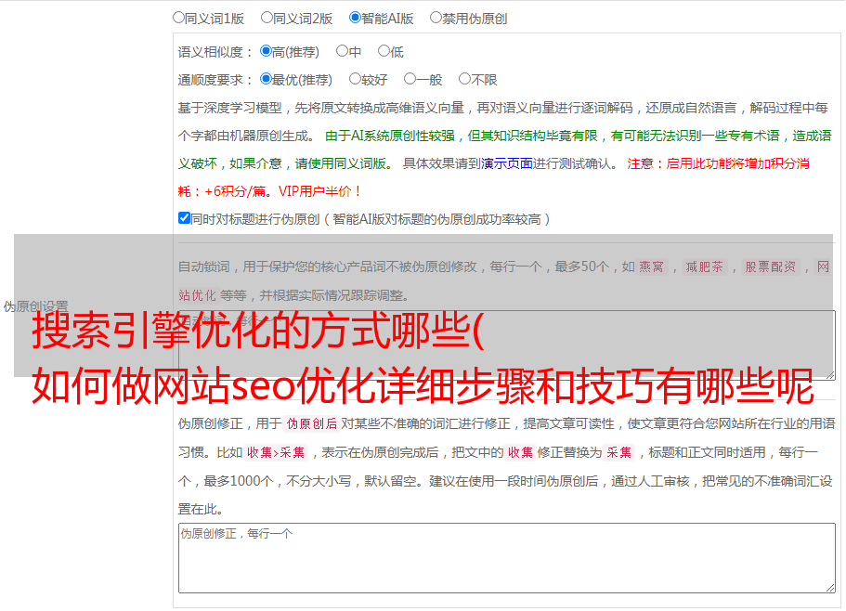Set 通顺度要求 to 较好
The width and height of the screenshot is (846, 611).
[x=355, y=79]
